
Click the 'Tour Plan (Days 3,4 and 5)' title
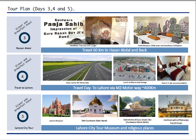pyautogui.click(x=42, y=9)
